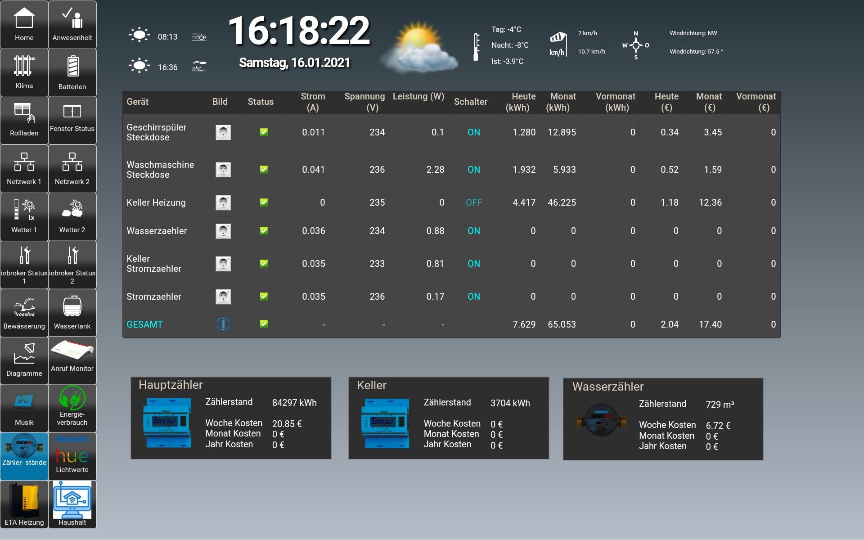Click the Wasserzähler water meter image
Screen dimensions: 864x540
pyautogui.click(x=601, y=421)
